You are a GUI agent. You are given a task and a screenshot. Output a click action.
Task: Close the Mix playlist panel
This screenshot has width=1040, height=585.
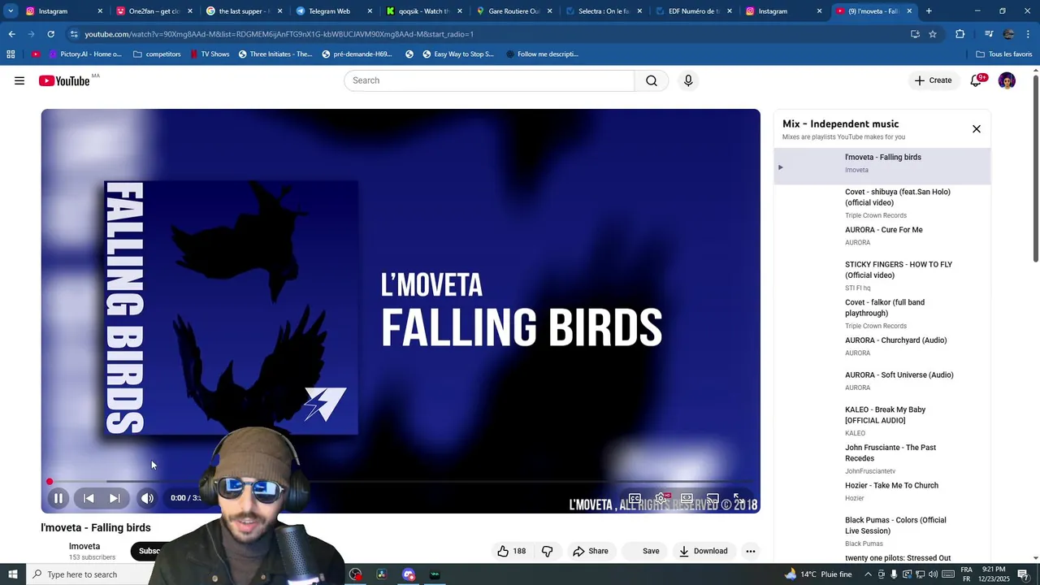[977, 129]
